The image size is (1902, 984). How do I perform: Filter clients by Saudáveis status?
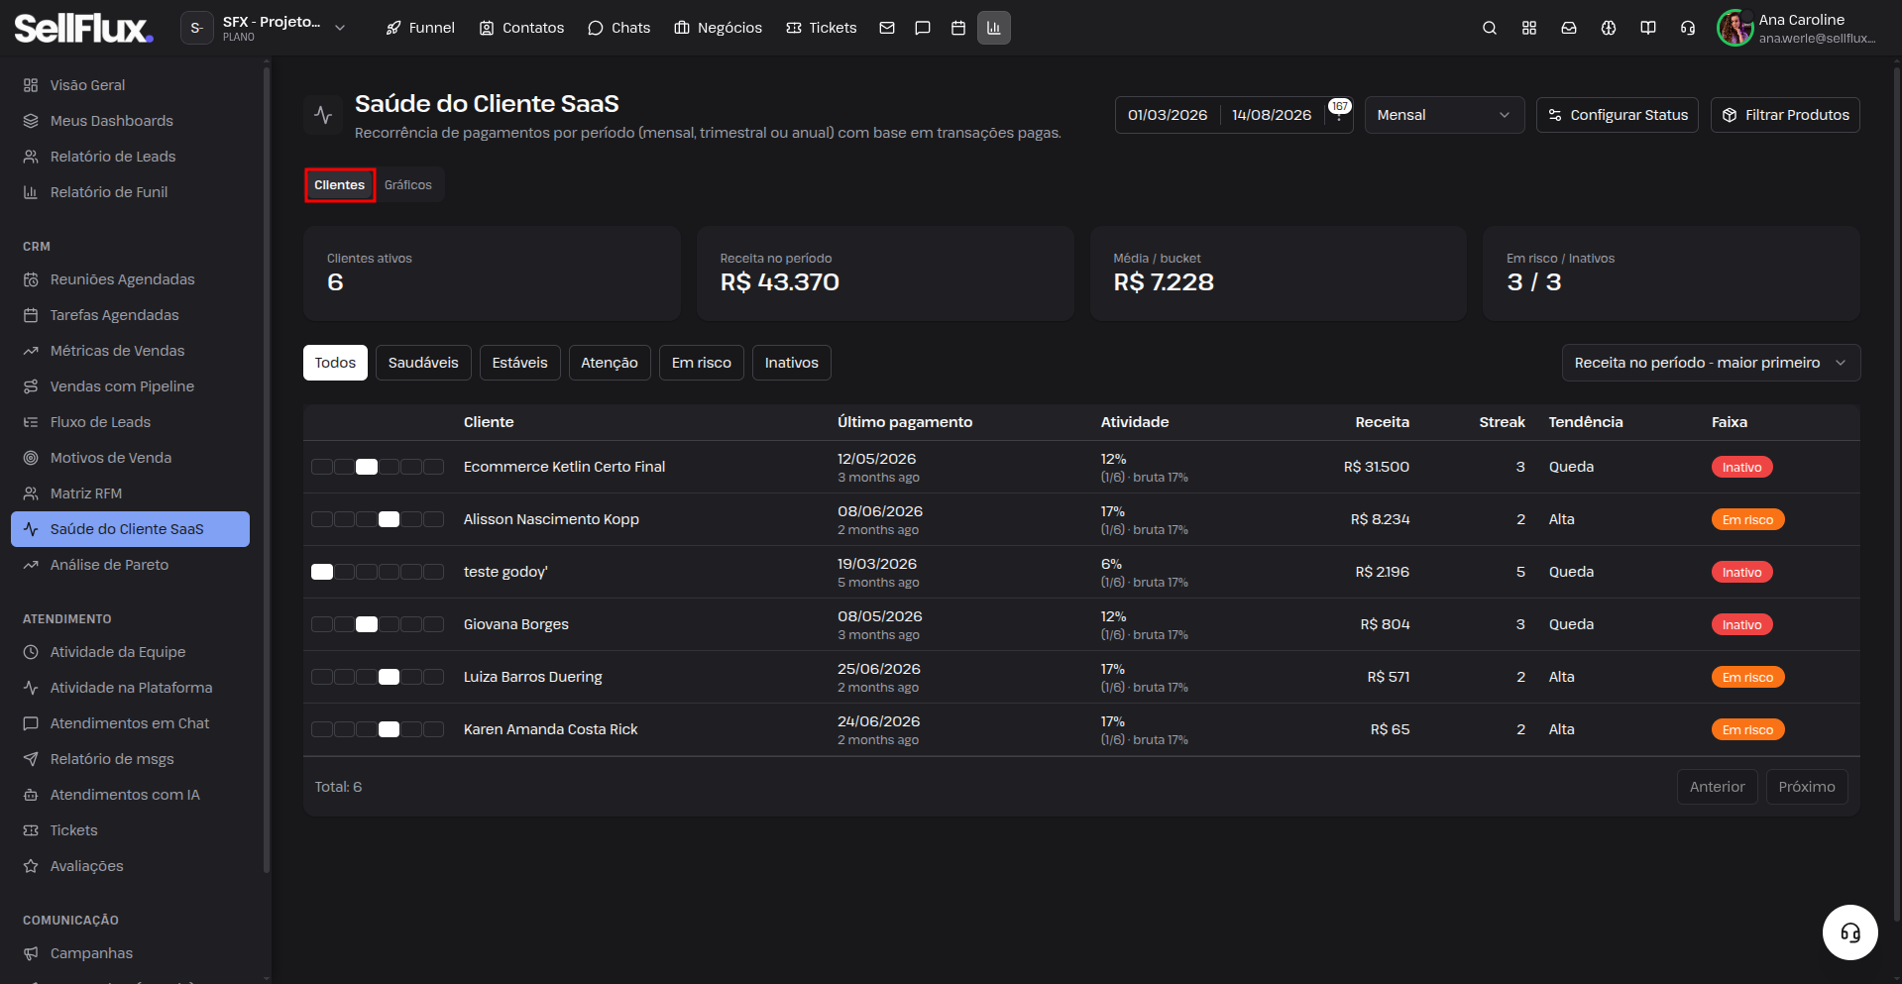(x=423, y=363)
